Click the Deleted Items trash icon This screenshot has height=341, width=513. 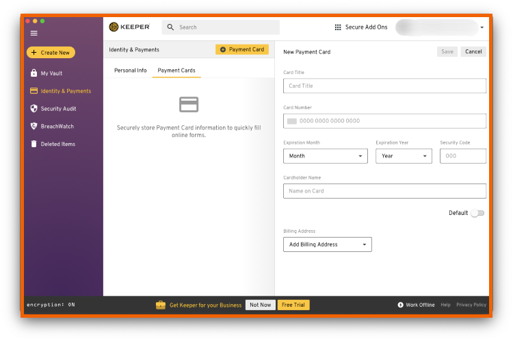pos(34,144)
